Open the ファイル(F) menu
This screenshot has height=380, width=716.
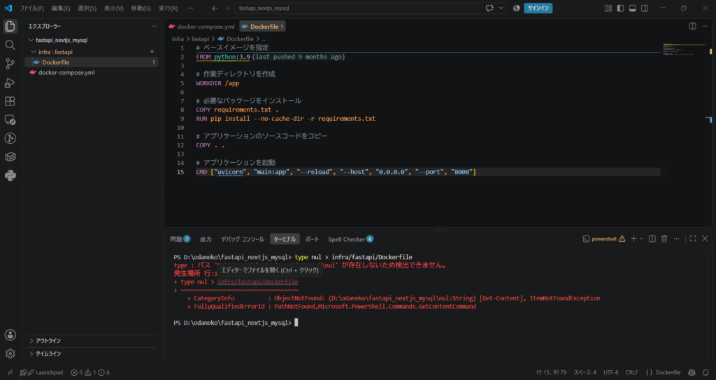click(x=31, y=8)
